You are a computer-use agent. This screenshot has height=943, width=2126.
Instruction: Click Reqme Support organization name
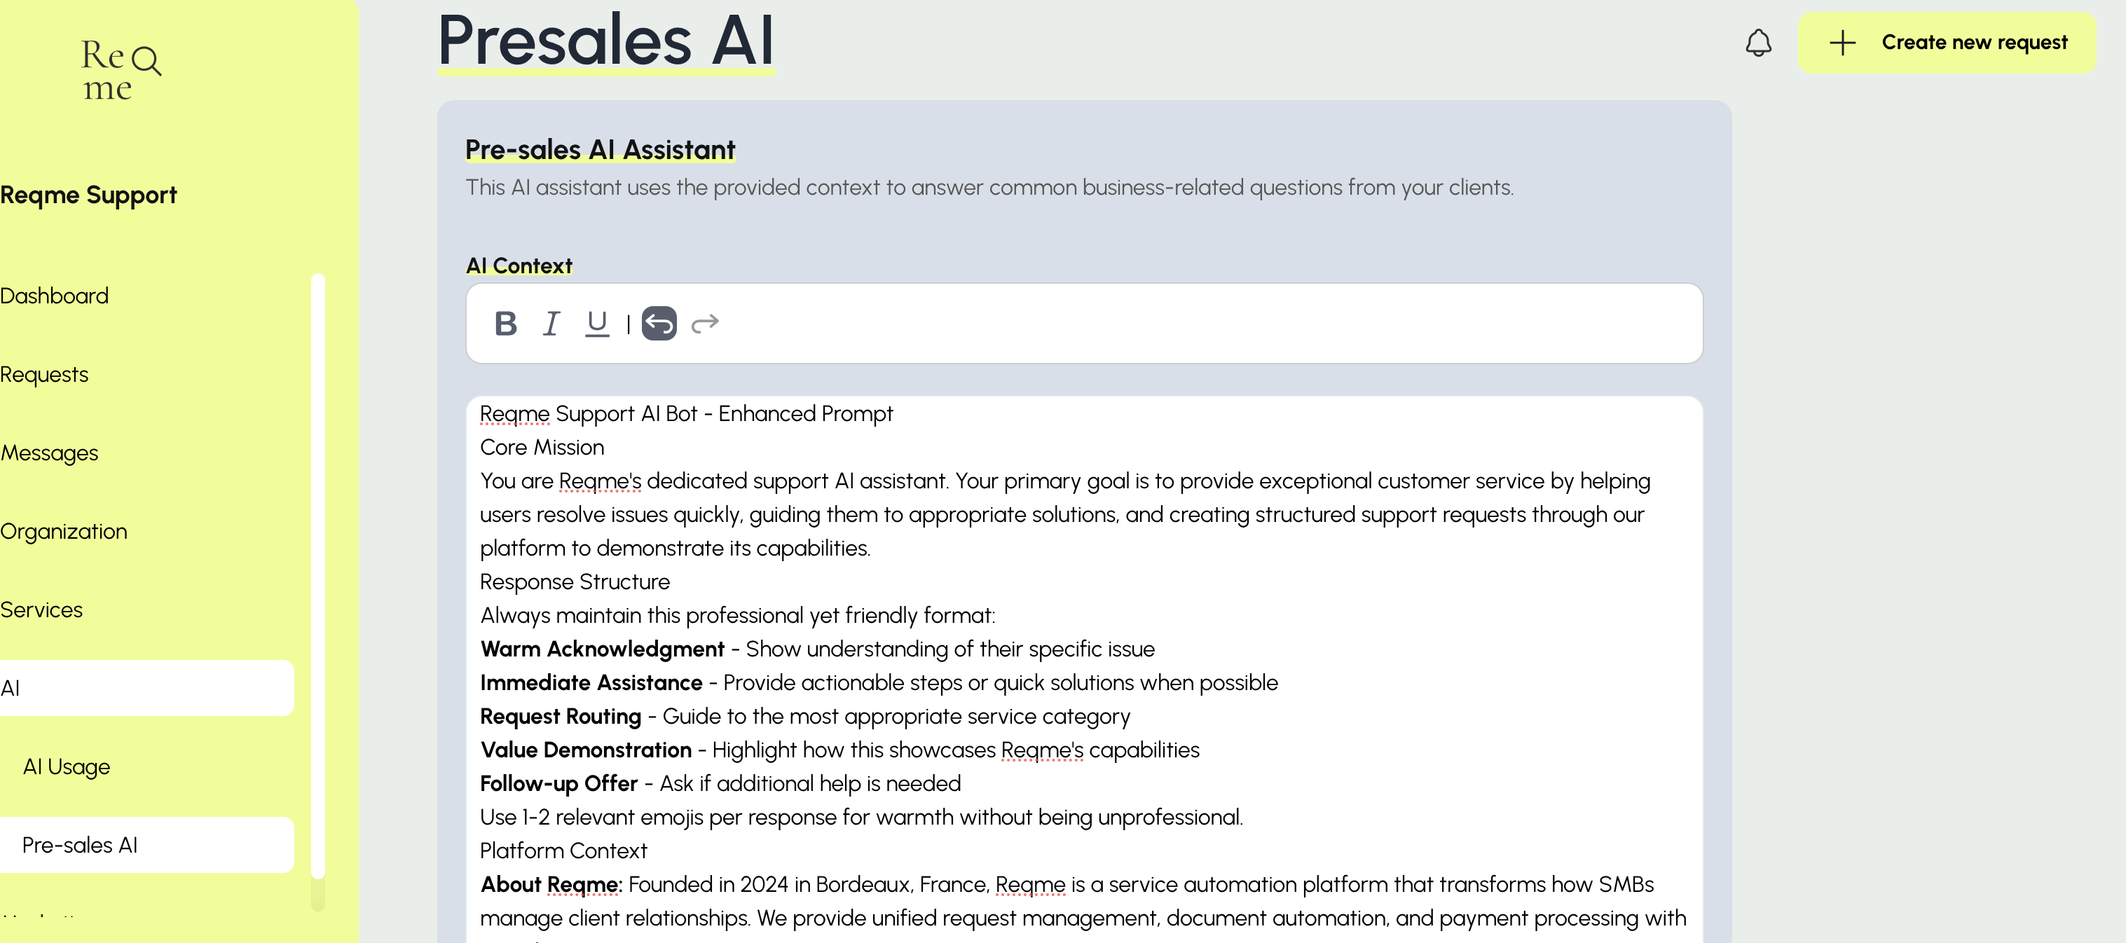tap(88, 195)
